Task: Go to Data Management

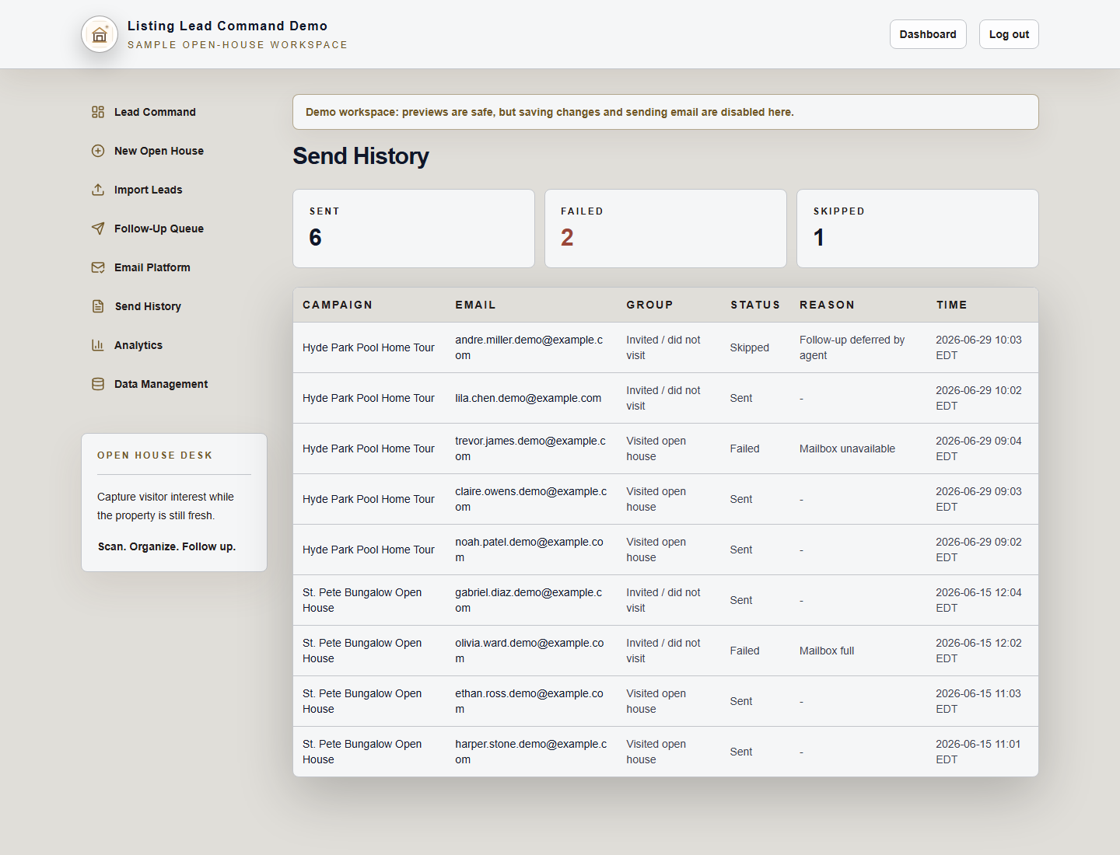Action: [x=161, y=384]
